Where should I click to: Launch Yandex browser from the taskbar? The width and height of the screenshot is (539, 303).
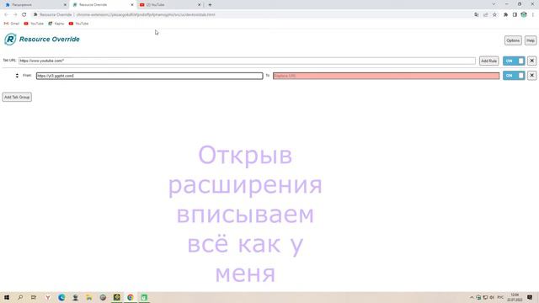(x=48, y=297)
